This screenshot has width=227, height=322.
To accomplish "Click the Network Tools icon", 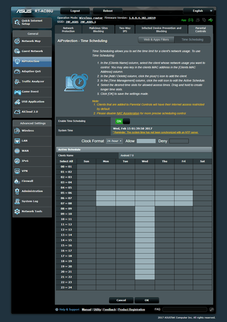I will coord(17,211).
